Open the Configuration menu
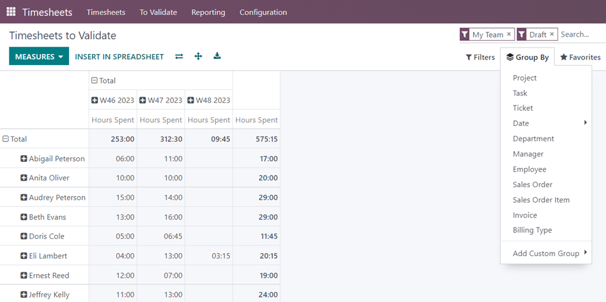The image size is (606, 302). click(x=263, y=12)
